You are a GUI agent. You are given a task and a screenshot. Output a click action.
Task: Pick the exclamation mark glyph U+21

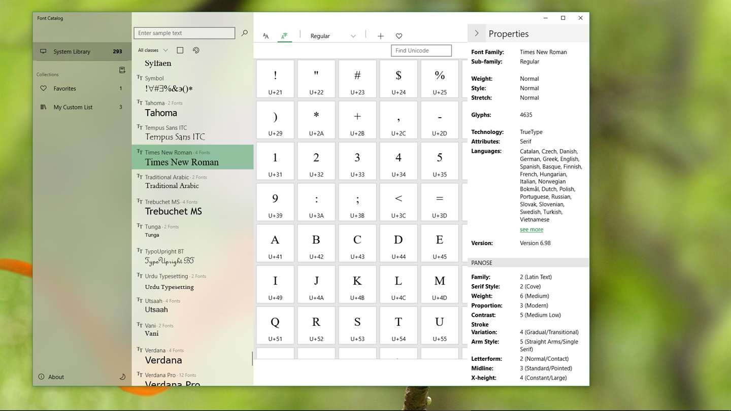tap(275, 79)
